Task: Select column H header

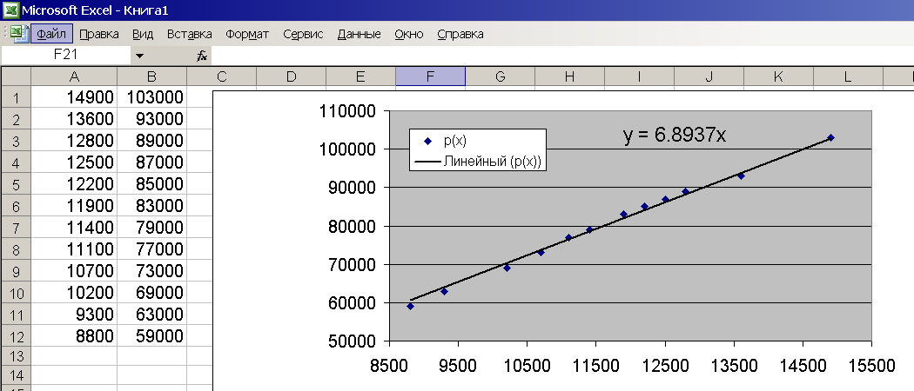Action: tap(569, 76)
